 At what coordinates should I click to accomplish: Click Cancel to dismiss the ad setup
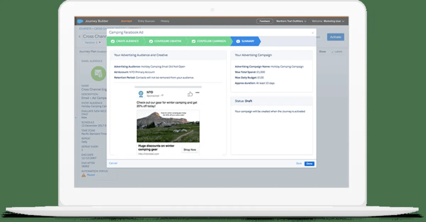click(113, 163)
